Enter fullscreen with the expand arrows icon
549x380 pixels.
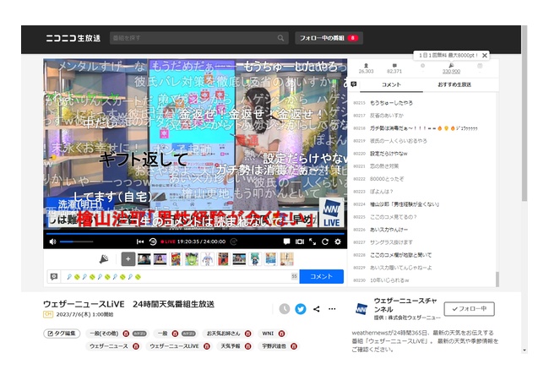(x=313, y=242)
